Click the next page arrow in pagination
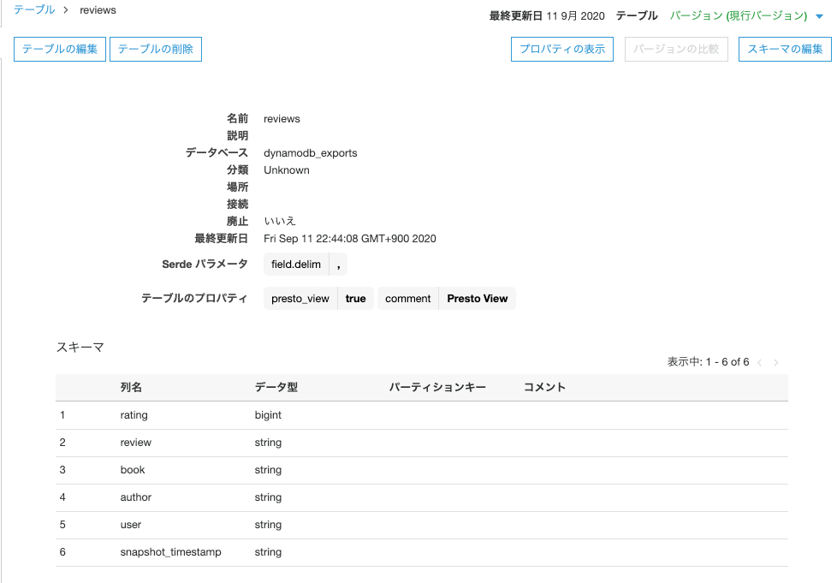The image size is (837, 583). pos(776,362)
